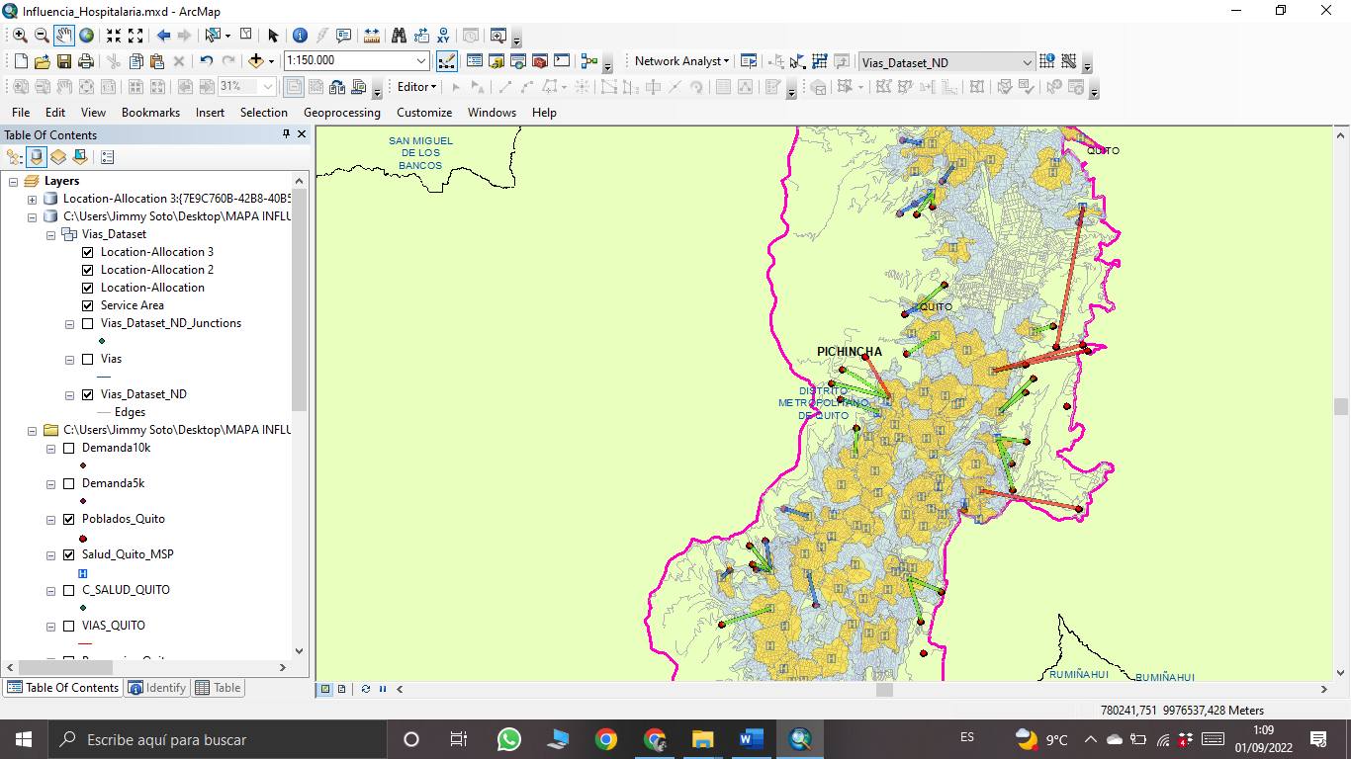The image size is (1351, 759).
Task: Refresh the map display
Action: coord(366,689)
